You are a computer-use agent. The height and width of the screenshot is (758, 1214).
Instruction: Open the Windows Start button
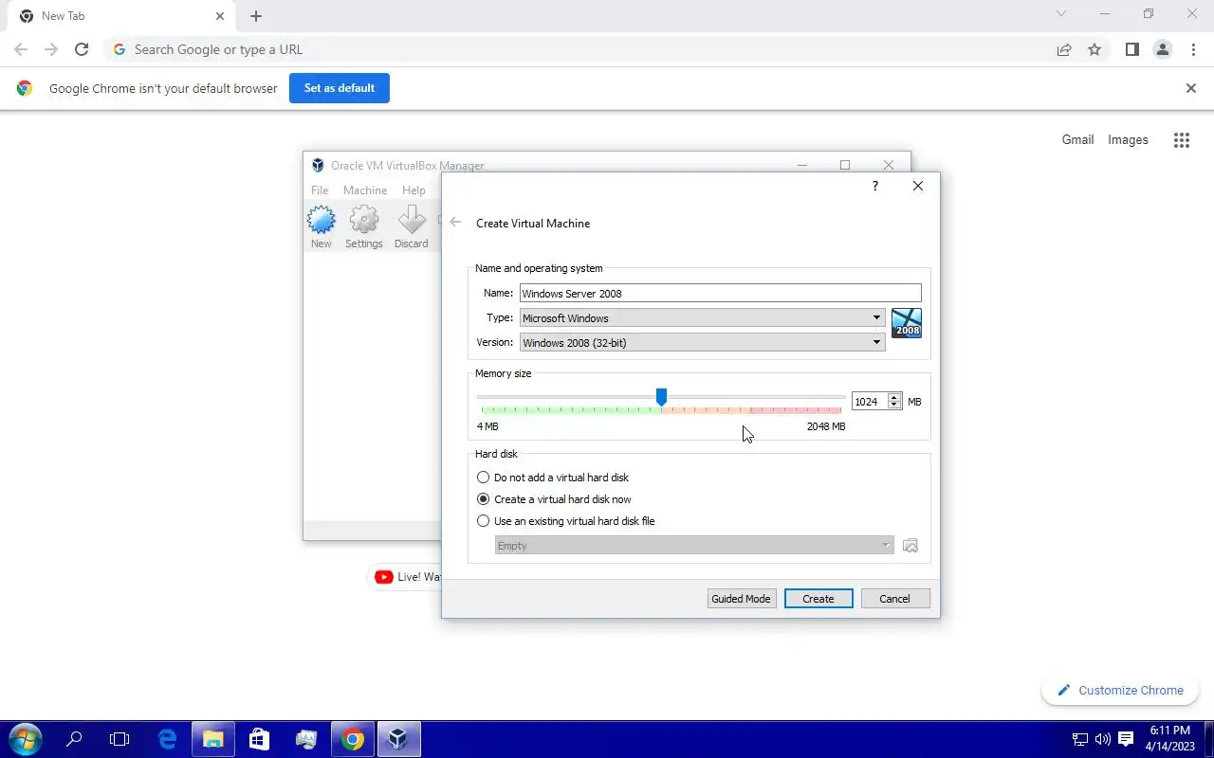(x=25, y=739)
